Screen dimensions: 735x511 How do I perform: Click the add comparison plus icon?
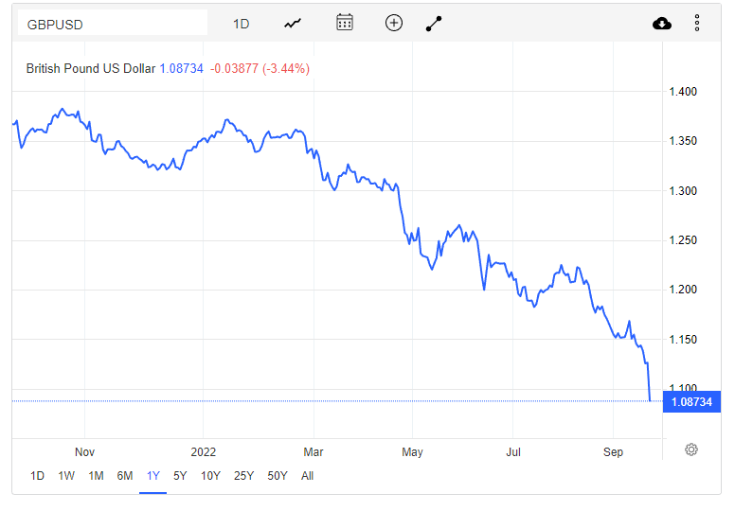tap(394, 23)
